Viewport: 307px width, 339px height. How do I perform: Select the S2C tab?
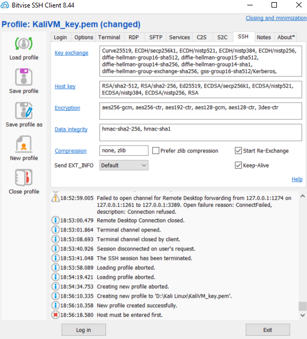[222, 38]
